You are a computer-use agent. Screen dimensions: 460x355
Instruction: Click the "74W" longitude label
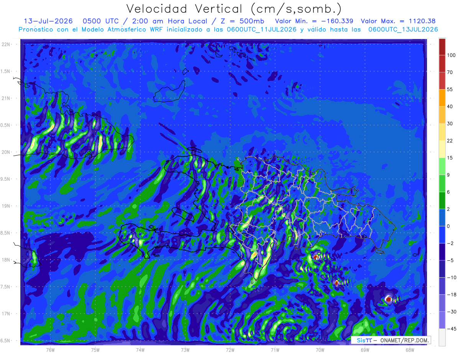(140, 350)
